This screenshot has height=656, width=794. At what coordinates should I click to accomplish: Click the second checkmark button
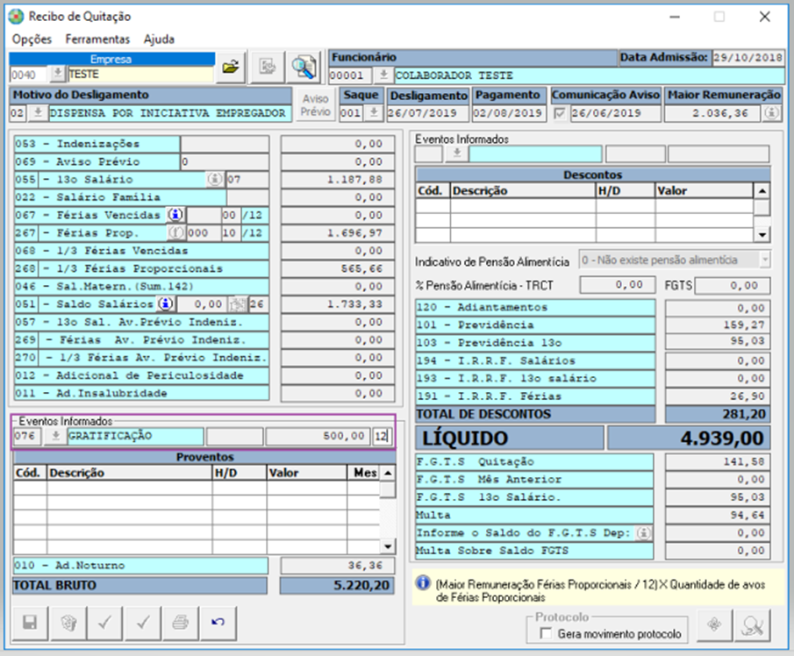click(143, 623)
